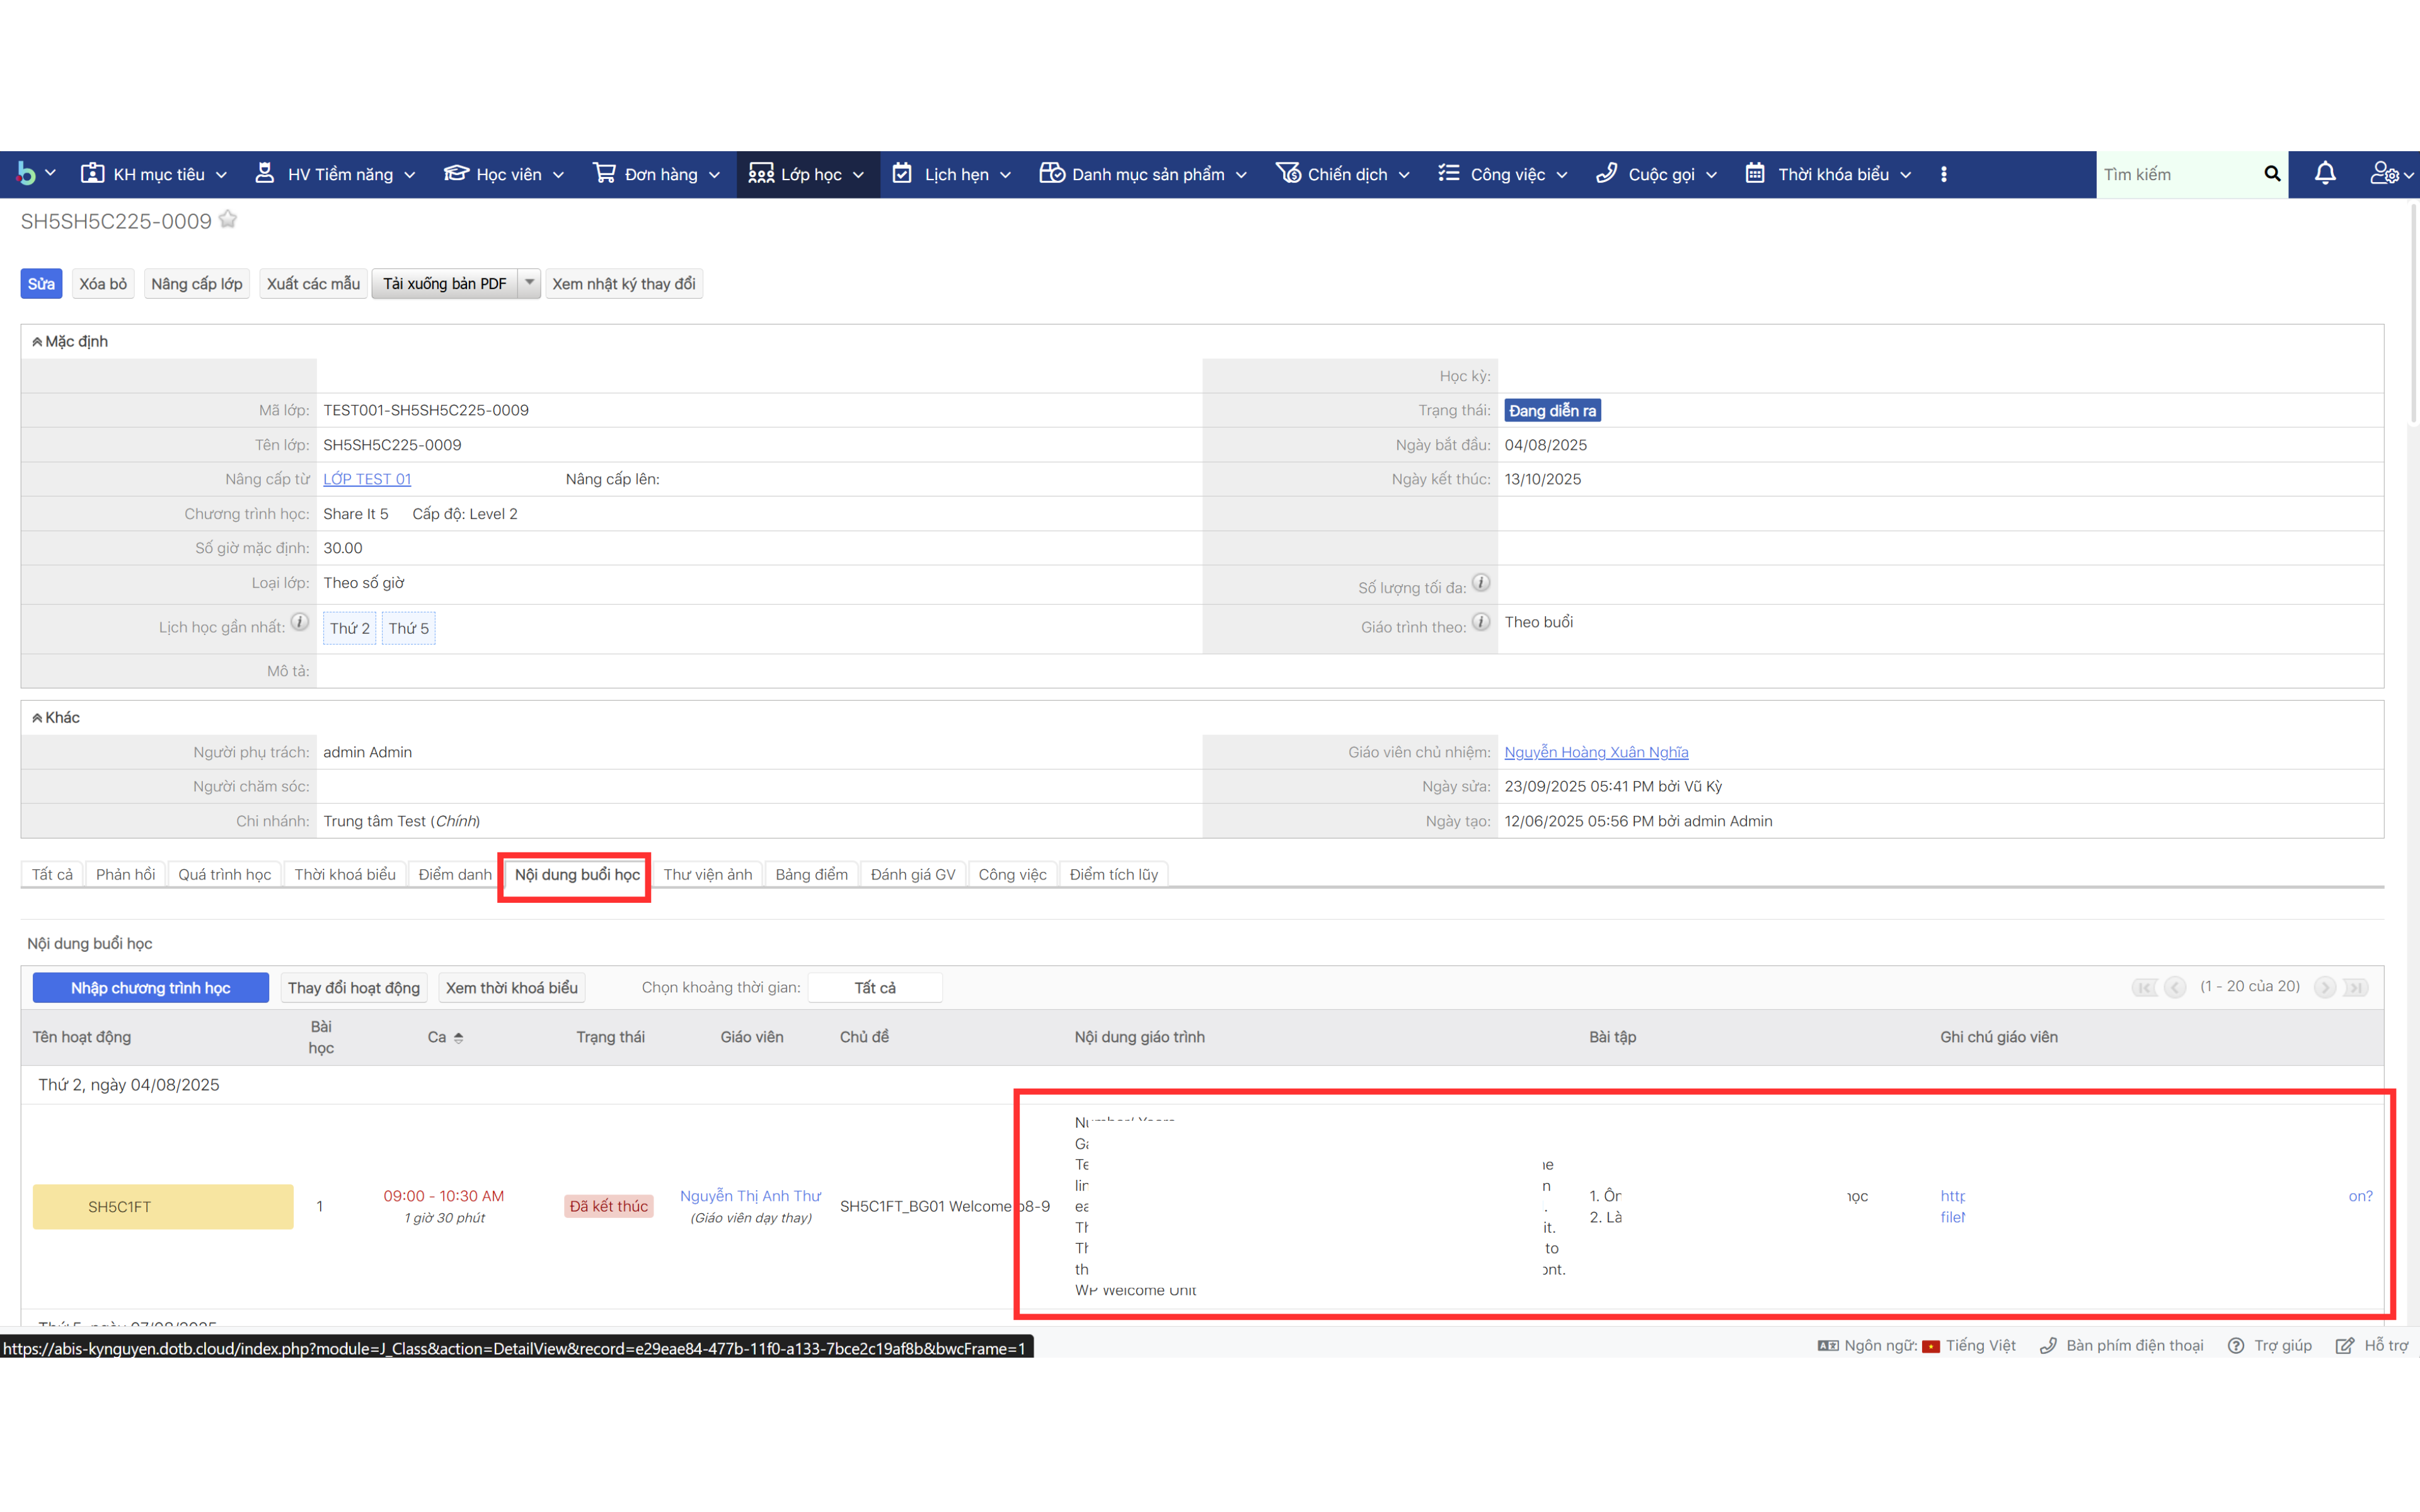Click info icon beside Giáo trình theo
The width and height of the screenshot is (2420, 1512).
tap(1481, 622)
